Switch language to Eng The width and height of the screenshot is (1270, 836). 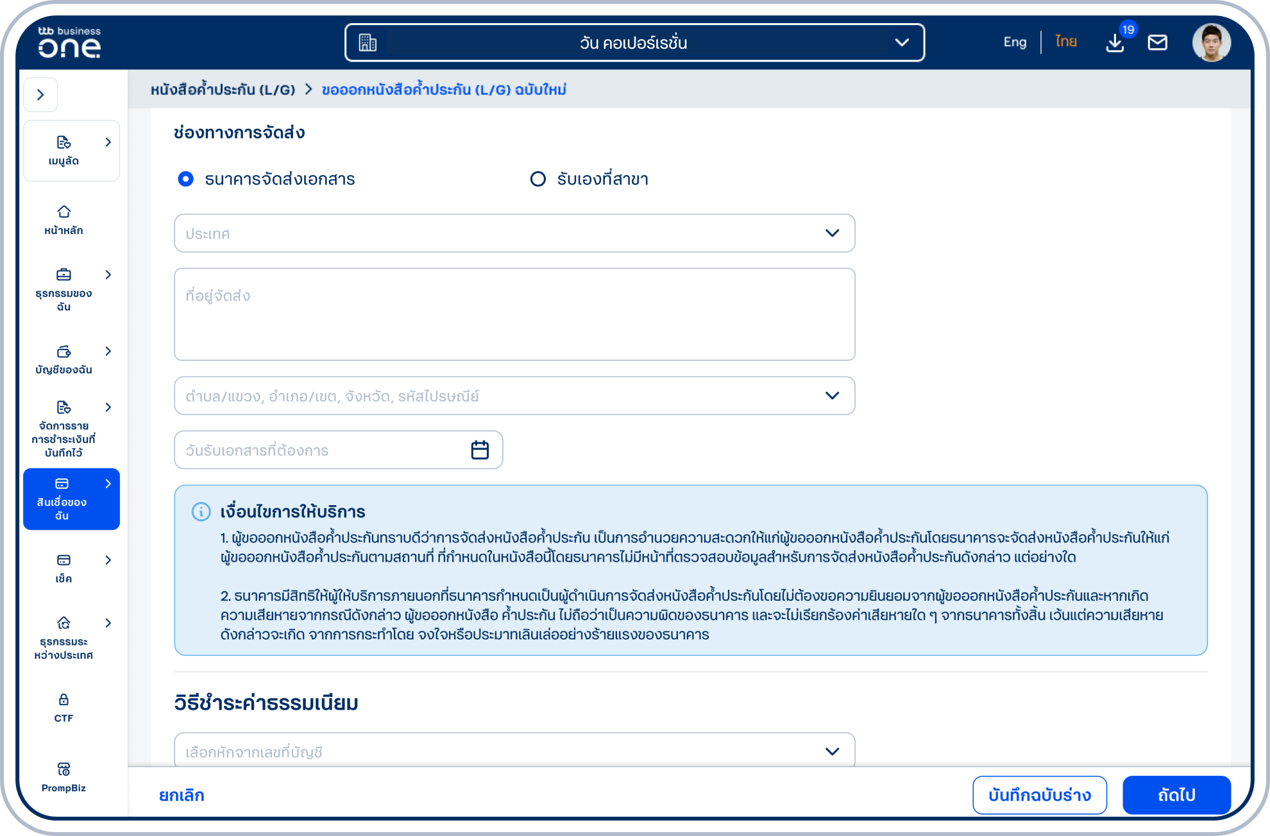pos(1015,42)
